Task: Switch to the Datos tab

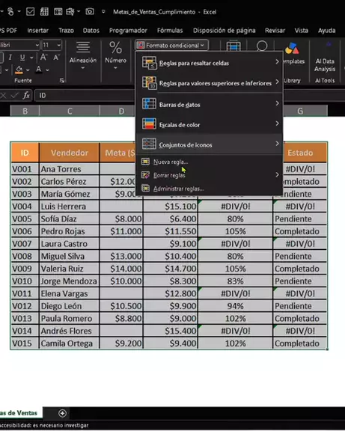Action: pyautogui.click(x=91, y=30)
